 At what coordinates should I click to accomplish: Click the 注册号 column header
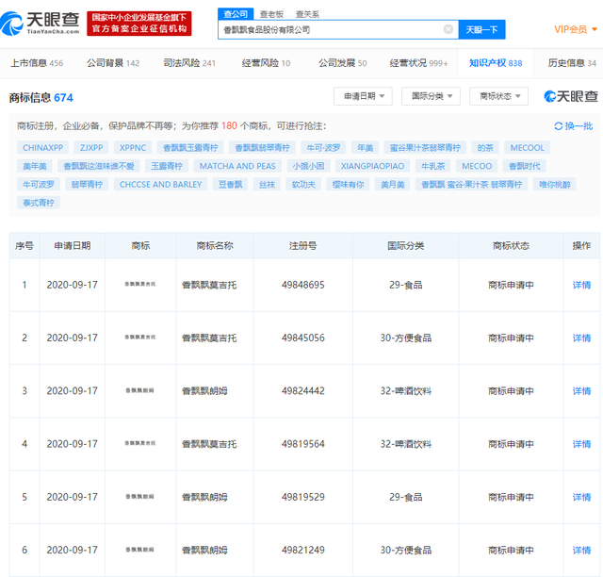tap(303, 245)
